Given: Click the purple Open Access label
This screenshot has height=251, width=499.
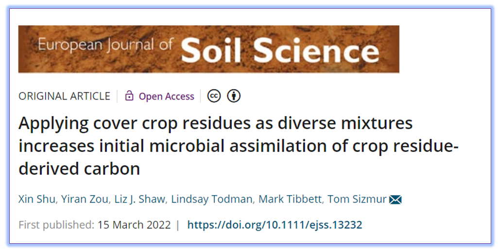Looking at the screenshot, I should click(167, 96).
